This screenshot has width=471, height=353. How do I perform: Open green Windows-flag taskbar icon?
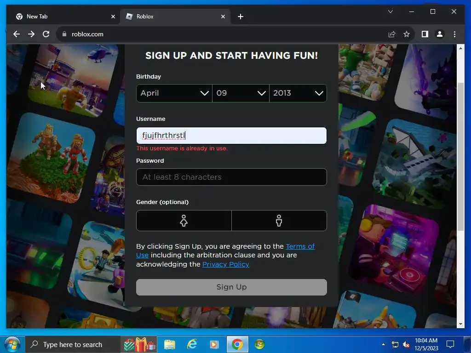pos(259,345)
